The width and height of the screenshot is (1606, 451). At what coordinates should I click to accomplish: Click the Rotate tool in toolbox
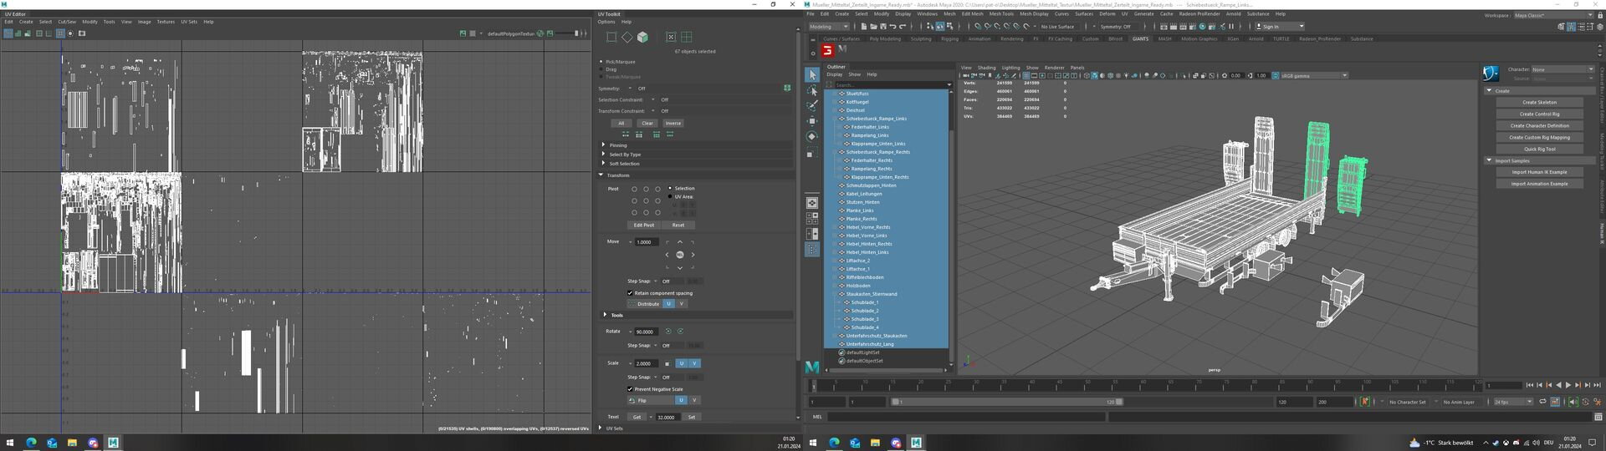tap(812, 136)
